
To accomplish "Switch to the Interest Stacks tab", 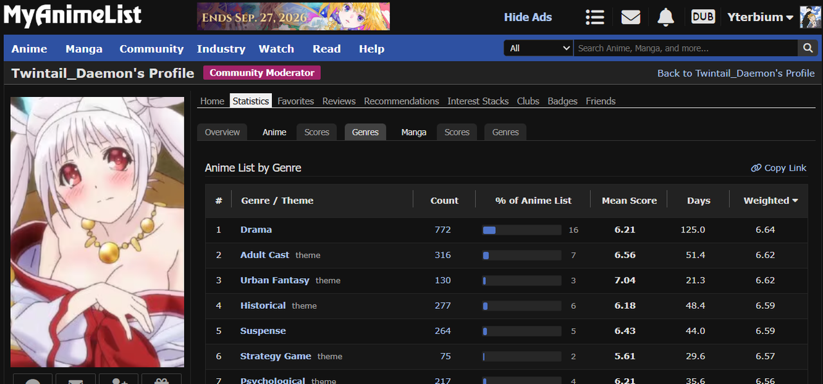I will [x=478, y=101].
